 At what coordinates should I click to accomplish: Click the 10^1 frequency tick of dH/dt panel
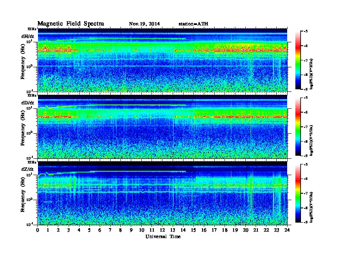point(29,41)
